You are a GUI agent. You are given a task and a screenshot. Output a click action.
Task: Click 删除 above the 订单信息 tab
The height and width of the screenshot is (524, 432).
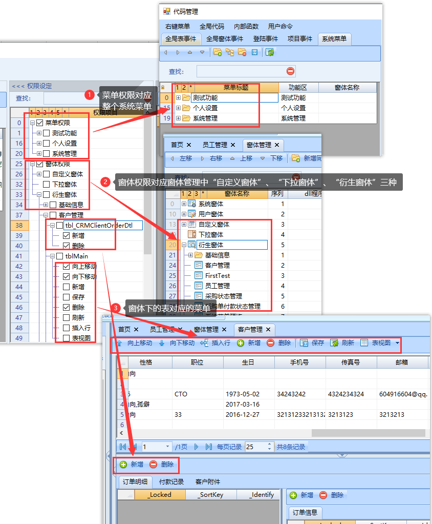[x=332, y=495]
